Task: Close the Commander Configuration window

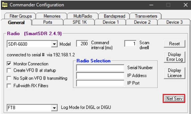Action: pos(186,5)
